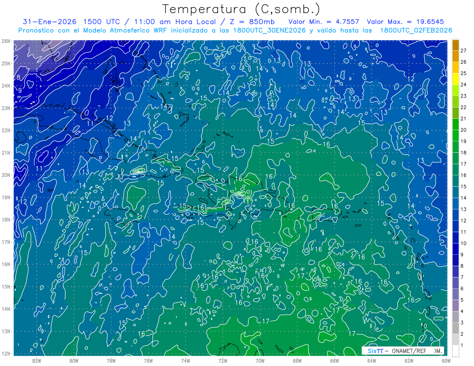Viewport: 474px width, 366px height.
Task: Select the gray legend band between 2 and 3
Action: pos(455,328)
